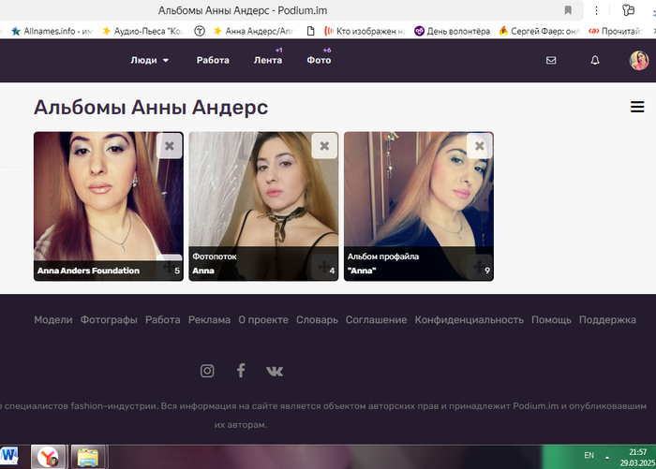This screenshot has height=469, width=656.
Task: Switch the EN language indicator in taskbar
Action: click(589, 455)
